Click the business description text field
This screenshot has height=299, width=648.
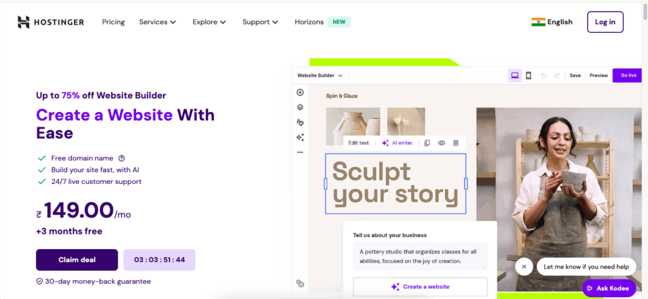[420, 256]
